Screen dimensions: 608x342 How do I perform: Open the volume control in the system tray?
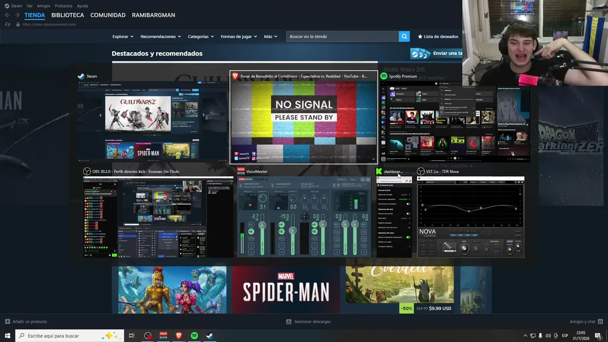click(548, 336)
